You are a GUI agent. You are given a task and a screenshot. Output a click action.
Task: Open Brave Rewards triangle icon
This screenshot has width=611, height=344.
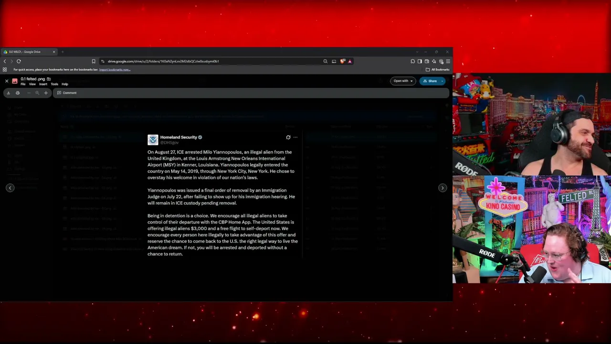coord(350,61)
